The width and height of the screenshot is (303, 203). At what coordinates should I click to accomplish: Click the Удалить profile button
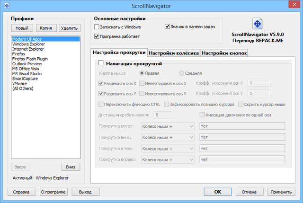click(70, 28)
